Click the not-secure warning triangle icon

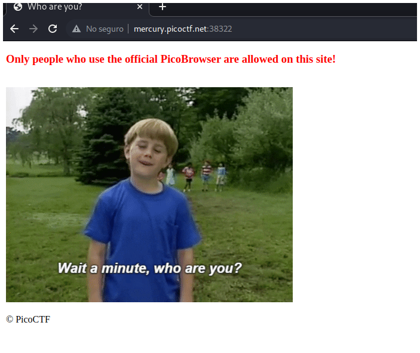click(76, 29)
